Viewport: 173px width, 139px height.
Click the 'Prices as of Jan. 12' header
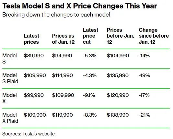63,39
